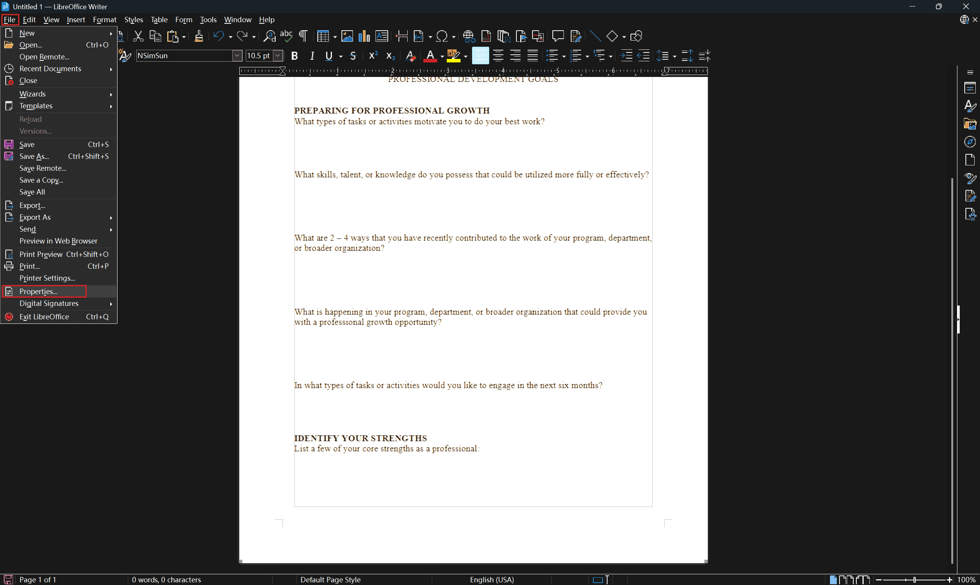Click Insert Field icon
Image resolution: width=980 pixels, height=585 pixels.
pyautogui.click(x=418, y=36)
